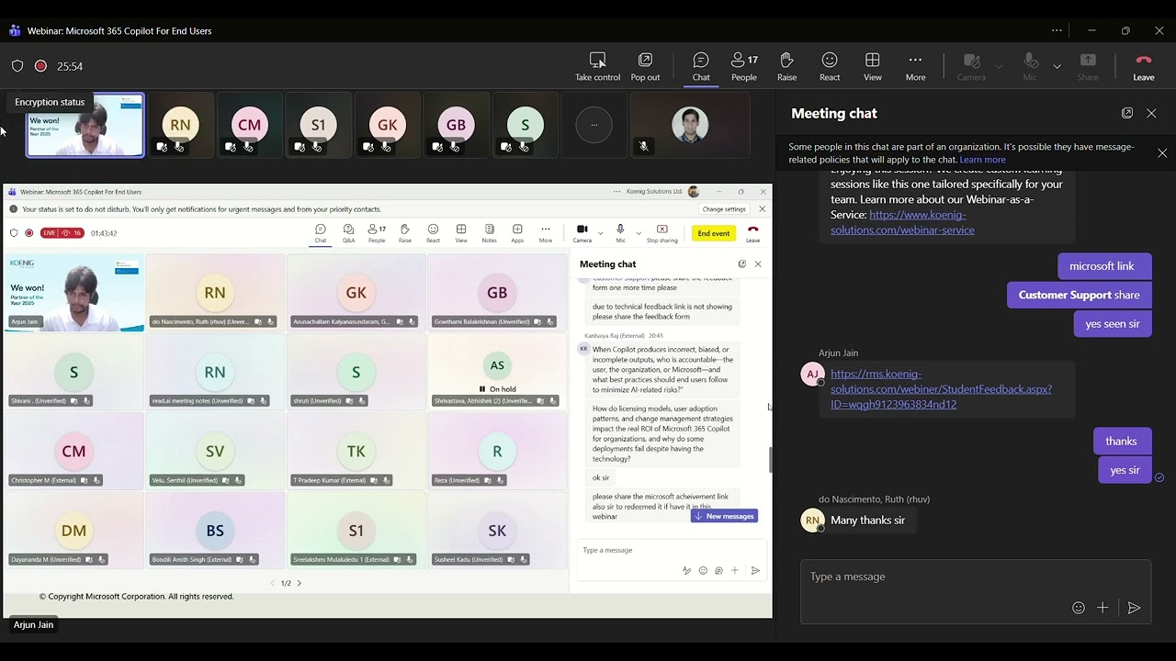
Task: Toggle the Chat panel in the top toolbar
Action: click(x=701, y=66)
